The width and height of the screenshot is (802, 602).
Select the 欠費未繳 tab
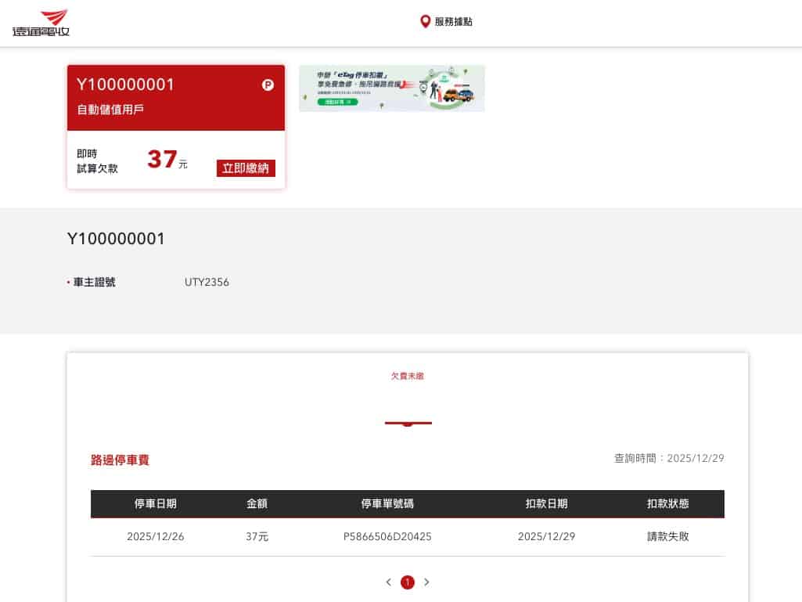[407, 376]
